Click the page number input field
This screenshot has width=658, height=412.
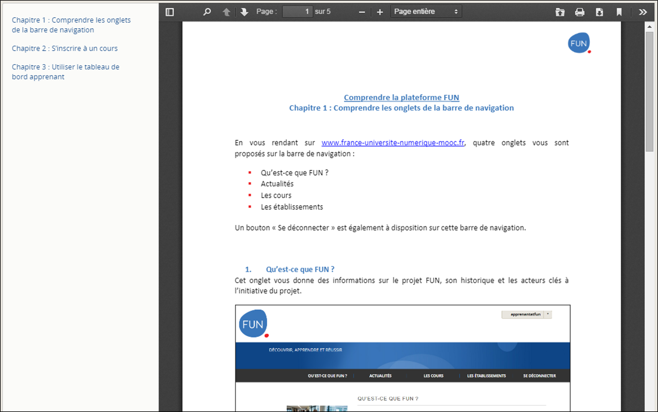click(298, 12)
